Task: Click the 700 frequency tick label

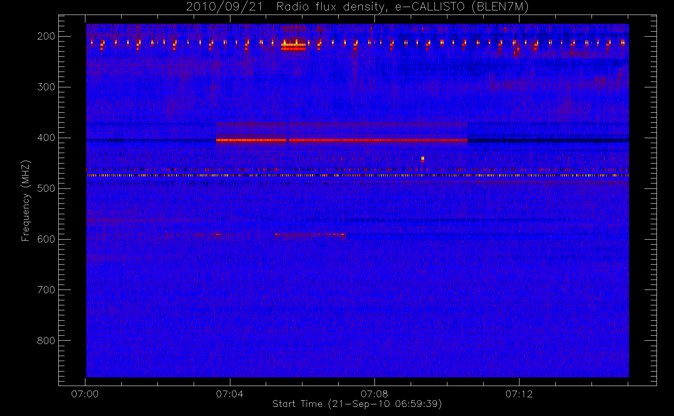Action: tap(46, 290)
